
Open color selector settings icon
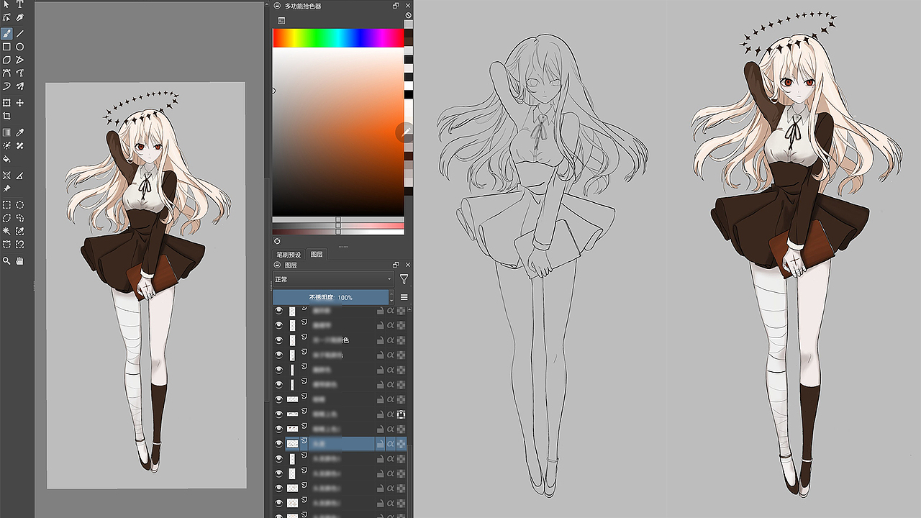pyautogui.click(x=281, y=21)
